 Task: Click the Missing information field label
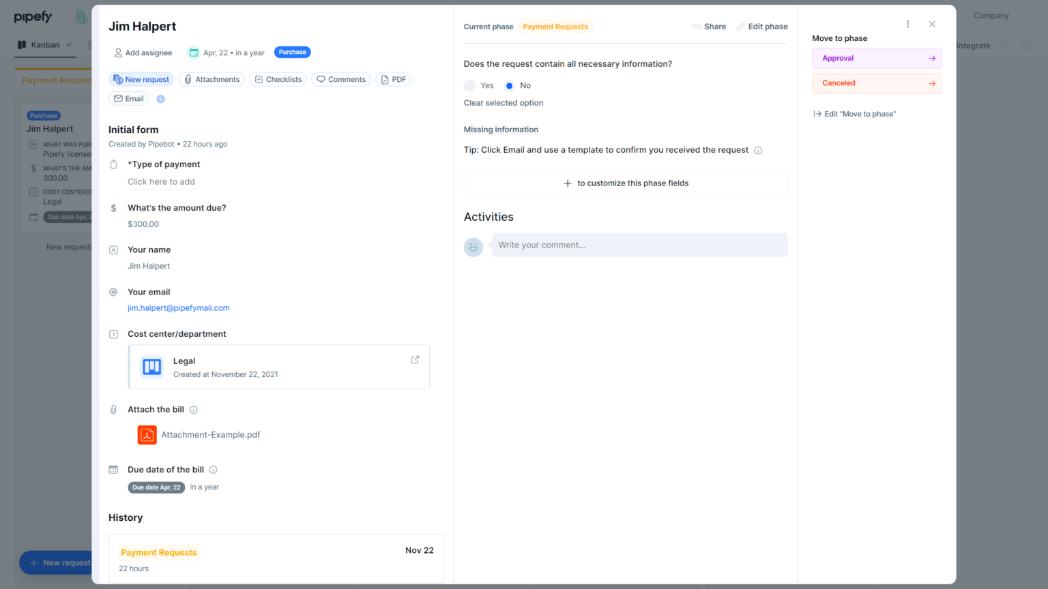pyautogui.click(x=501, y=130)
